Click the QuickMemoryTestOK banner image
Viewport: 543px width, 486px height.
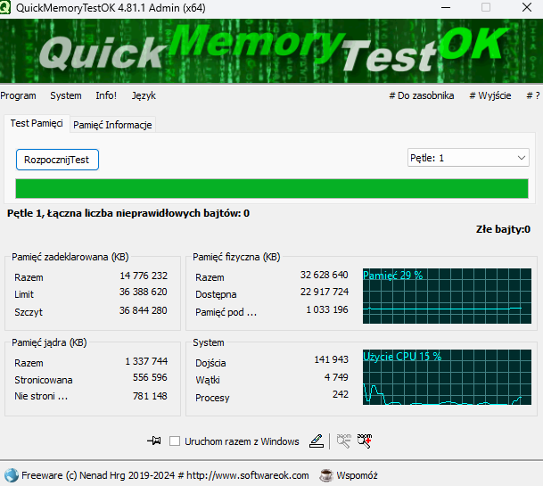click(x=271, y=51)
